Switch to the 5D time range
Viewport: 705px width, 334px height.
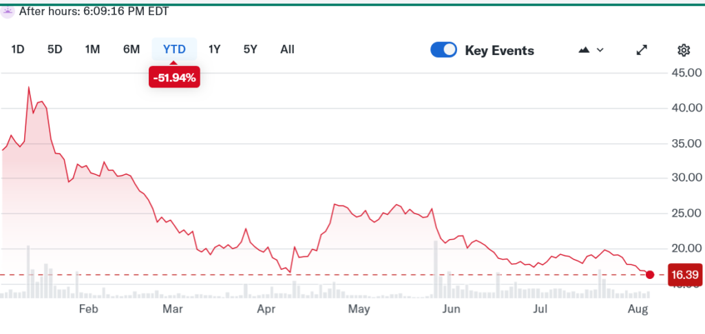tap(55, 49)
